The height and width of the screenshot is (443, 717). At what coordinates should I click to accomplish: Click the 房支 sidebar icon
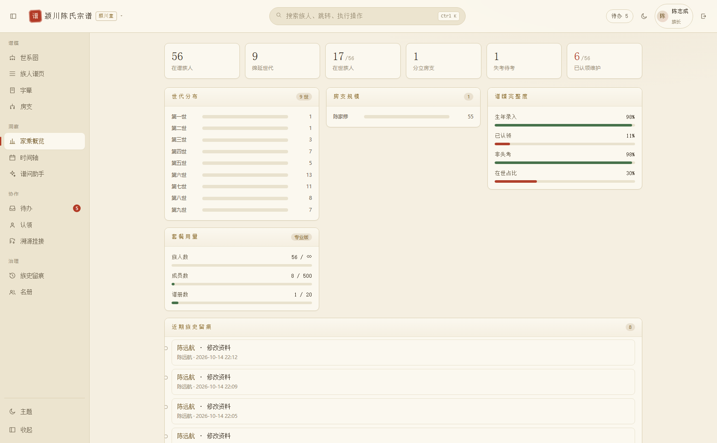coord(12,106)
